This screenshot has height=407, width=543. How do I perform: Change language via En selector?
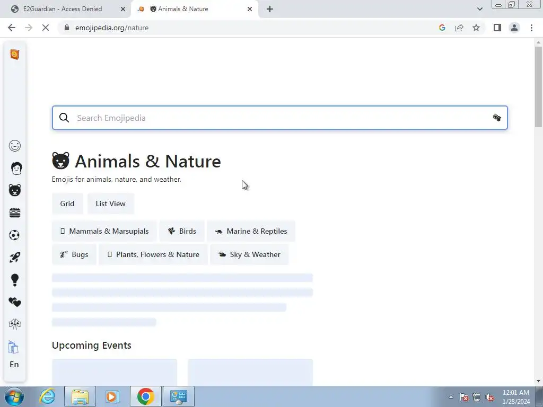click(x=14, y=365)
